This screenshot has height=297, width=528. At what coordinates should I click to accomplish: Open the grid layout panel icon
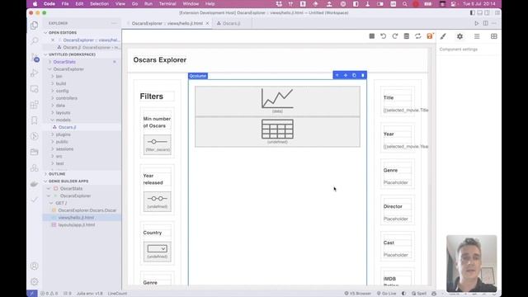[493, 36]
